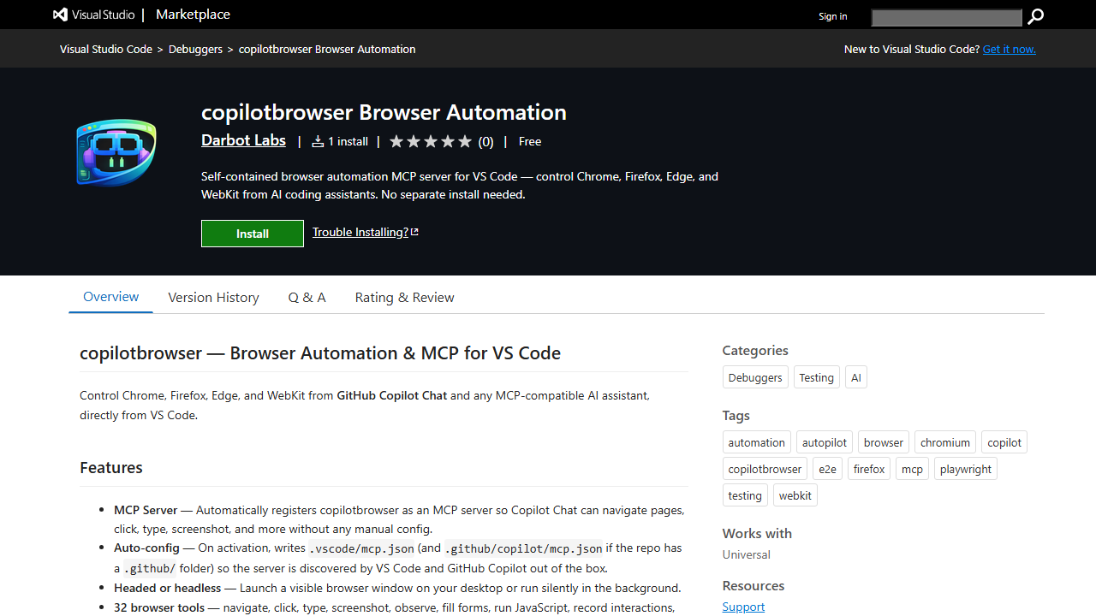Open the Support resource link
The image size is (1096, 616).
pyautogui.click(x=743, y=607)
